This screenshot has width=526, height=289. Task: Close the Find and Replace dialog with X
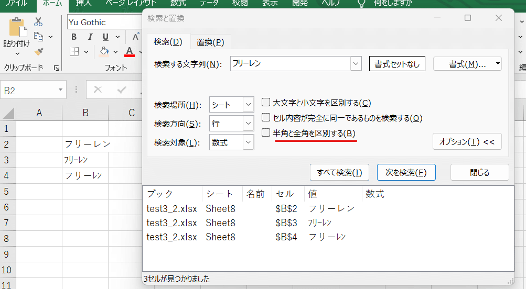pyautogui.click(x=499, y=18)
